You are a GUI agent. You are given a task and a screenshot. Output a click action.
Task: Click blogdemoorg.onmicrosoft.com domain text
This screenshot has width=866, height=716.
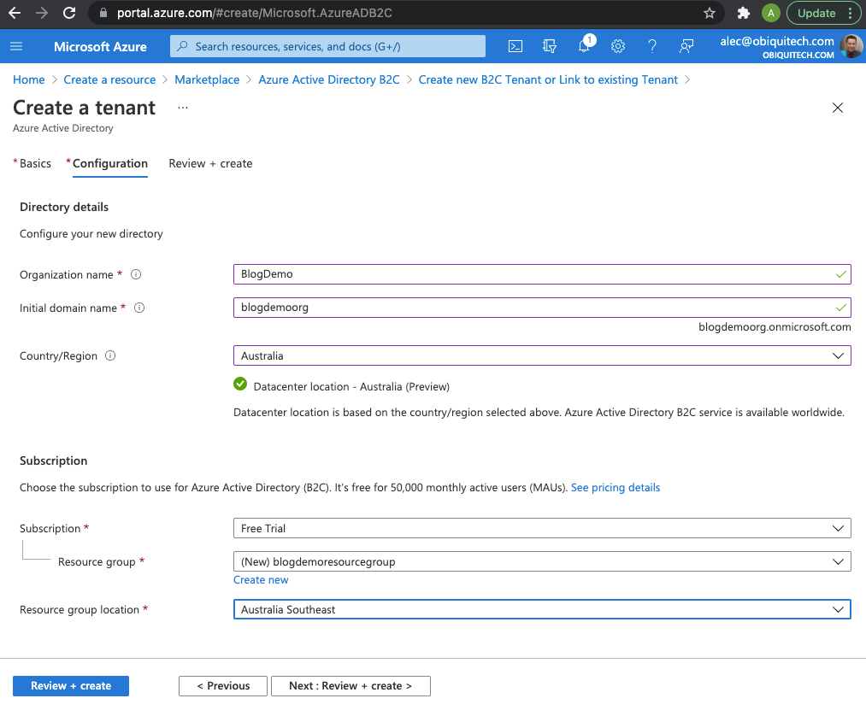(775, 326)
